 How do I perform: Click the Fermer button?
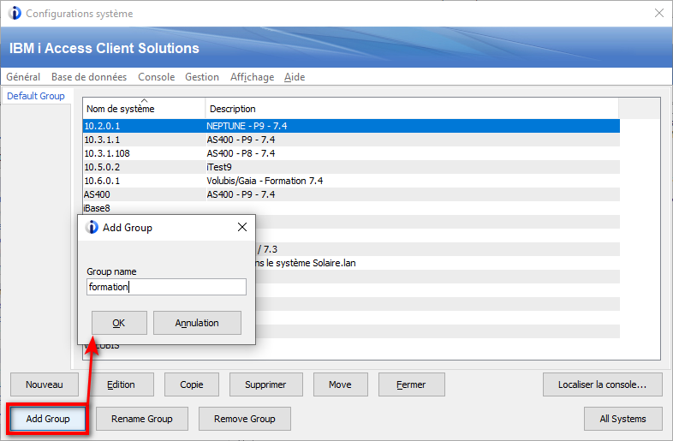pyautogui.click(x=411, y=384)
